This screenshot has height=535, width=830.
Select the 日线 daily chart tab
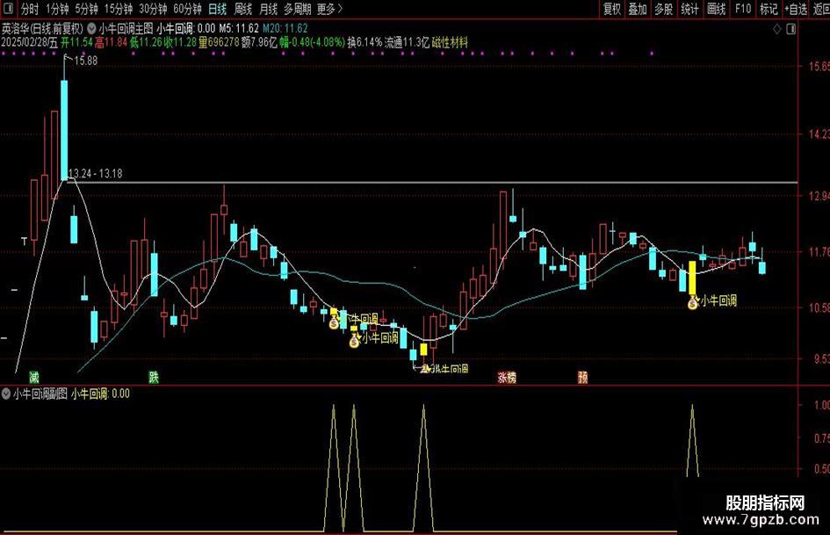click(217, 9)
